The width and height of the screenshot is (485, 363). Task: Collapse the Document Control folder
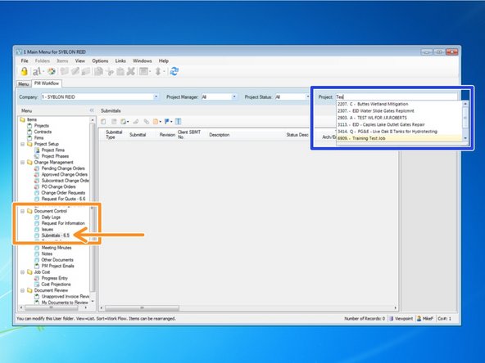point(23,211)
